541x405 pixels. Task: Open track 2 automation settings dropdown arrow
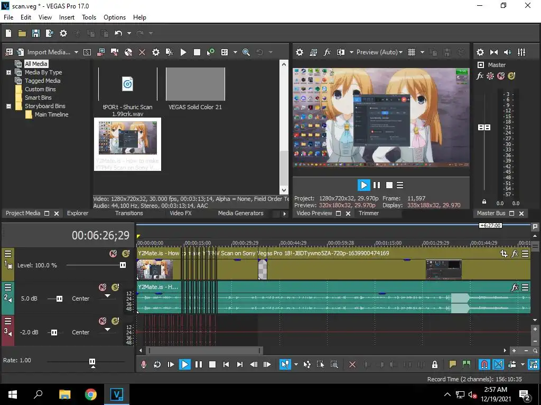click(x=107, y=296)
